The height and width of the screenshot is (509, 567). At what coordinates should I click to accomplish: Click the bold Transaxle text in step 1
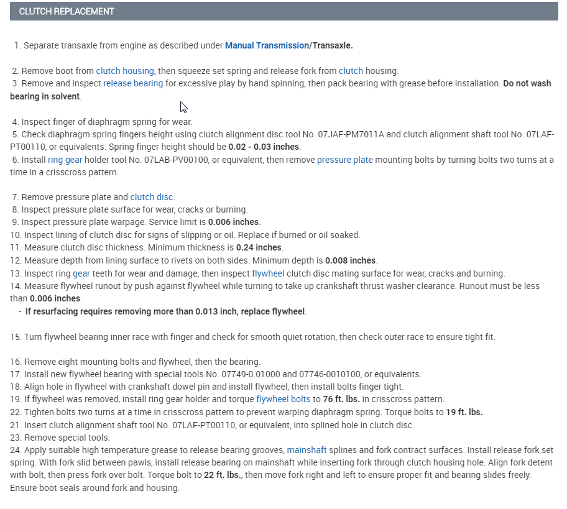[x=333, y=45]
